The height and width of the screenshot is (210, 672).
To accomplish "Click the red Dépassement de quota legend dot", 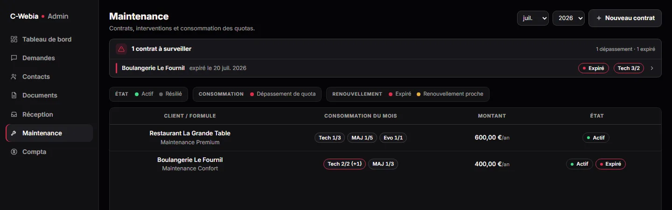I will [252, 94].
